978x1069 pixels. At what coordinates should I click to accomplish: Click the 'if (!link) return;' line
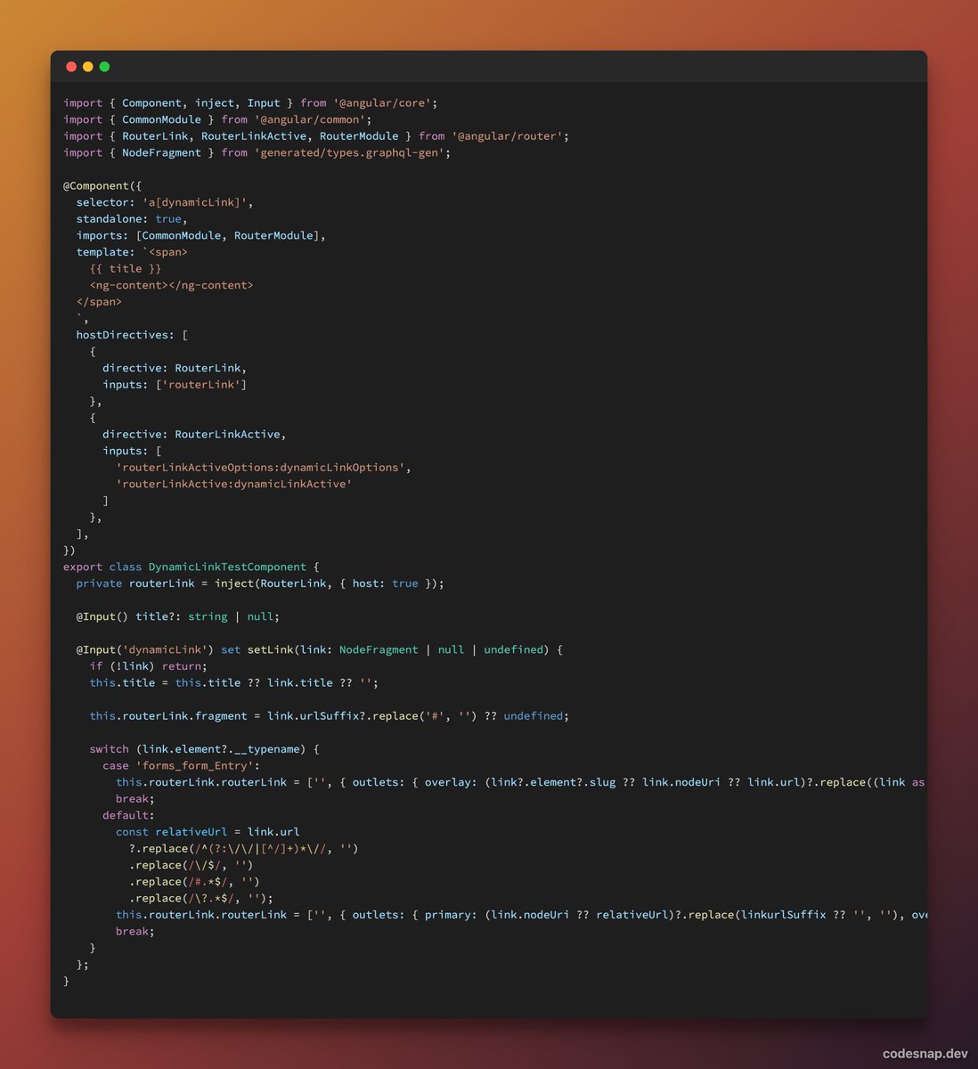[x=148, y=666]
